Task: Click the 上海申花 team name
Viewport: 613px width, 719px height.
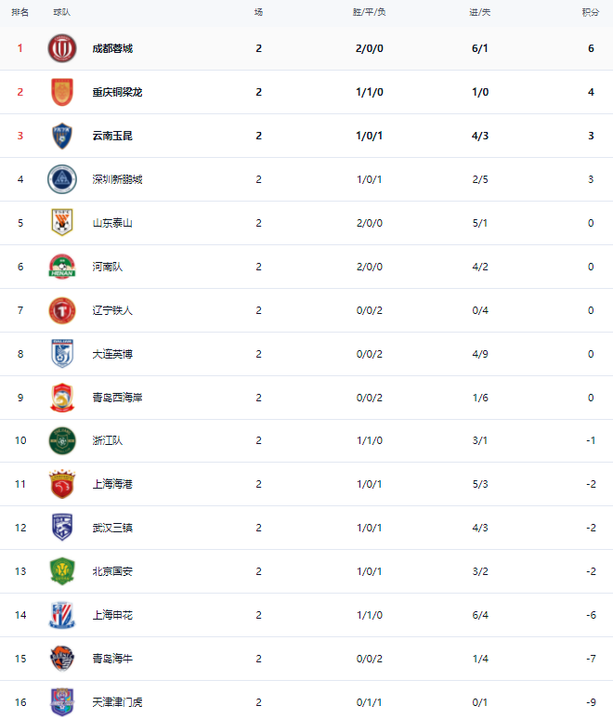Action: 112,615
